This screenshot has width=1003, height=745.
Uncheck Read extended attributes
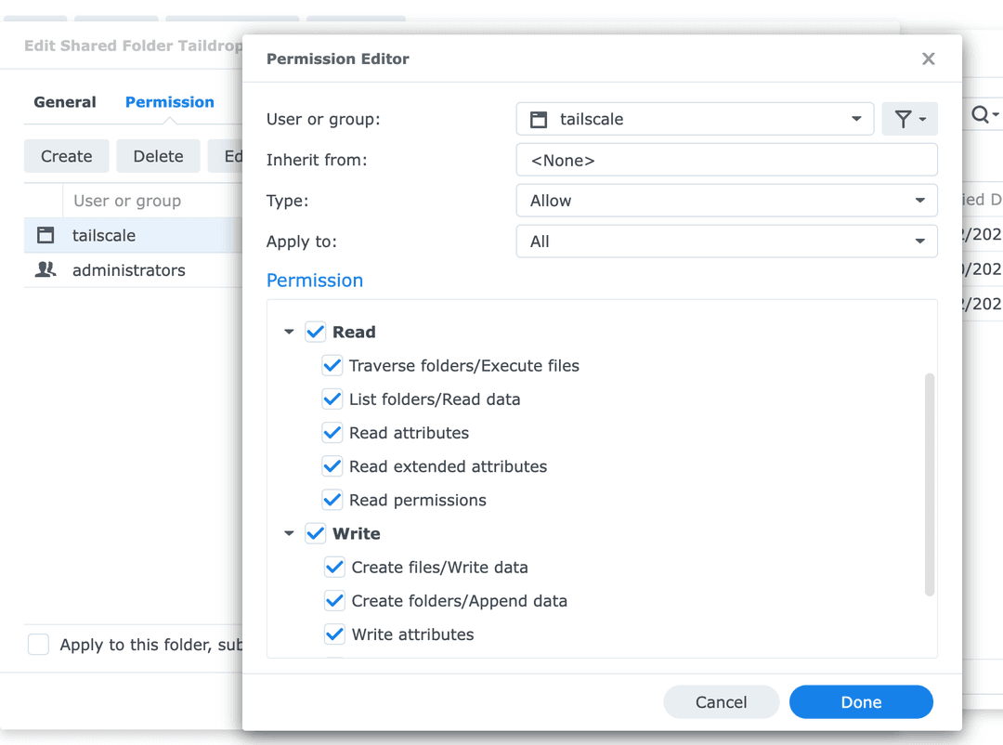coord(332,466)
